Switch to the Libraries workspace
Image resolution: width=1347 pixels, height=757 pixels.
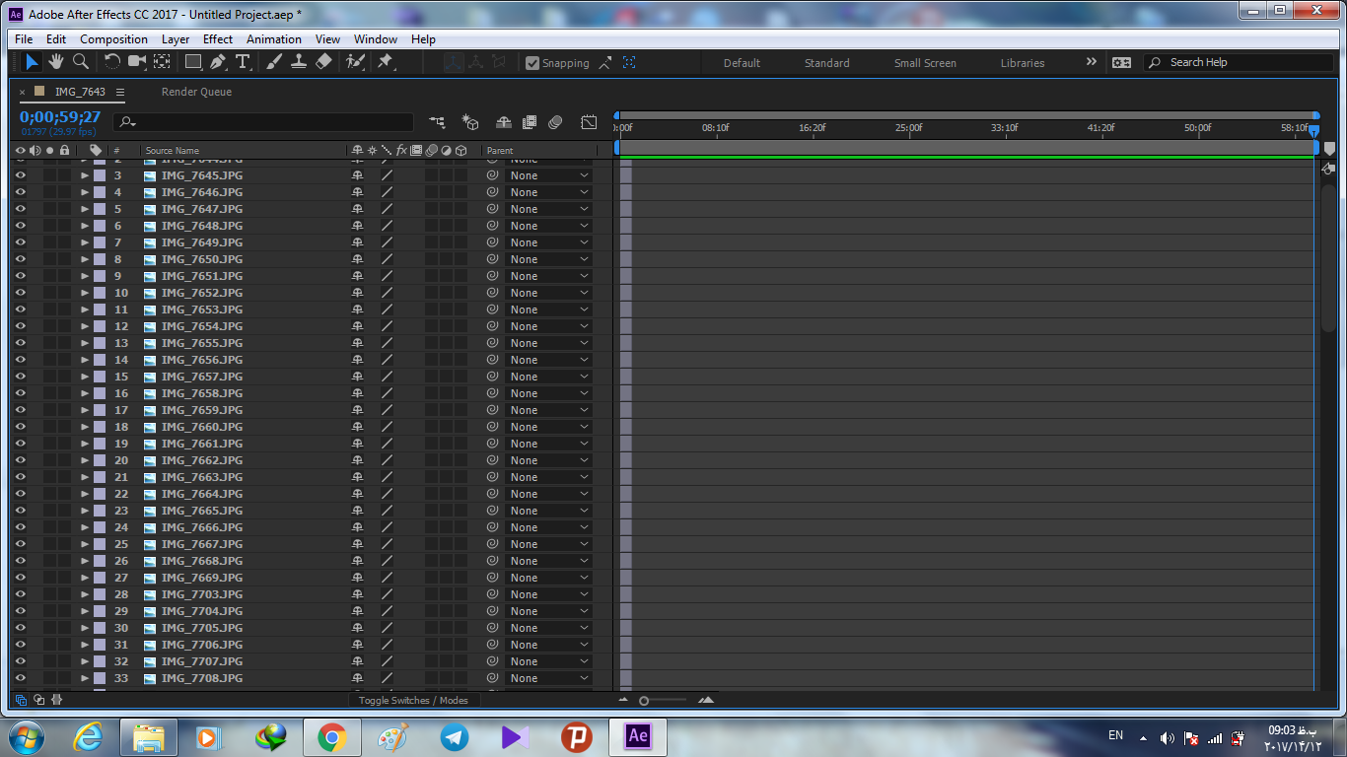[x=1023, y=63]
